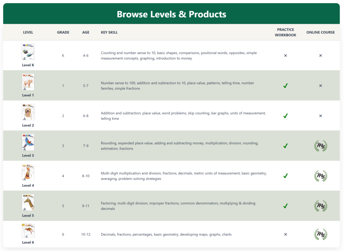The image size is (354, 251).
Task: Click the AGE column header
Action: coord(86,32)
